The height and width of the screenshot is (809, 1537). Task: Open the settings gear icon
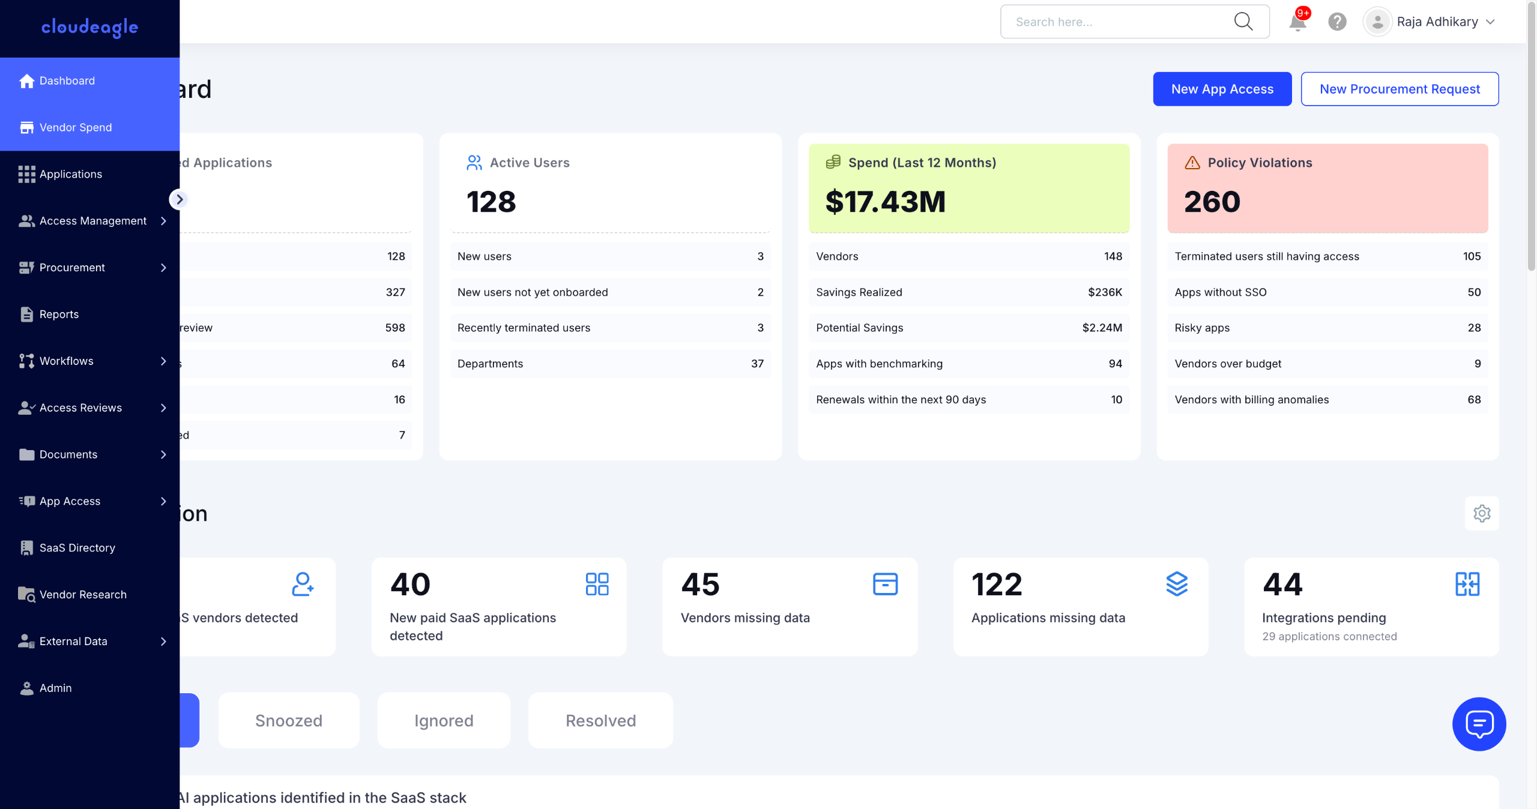coord(1481,514)
